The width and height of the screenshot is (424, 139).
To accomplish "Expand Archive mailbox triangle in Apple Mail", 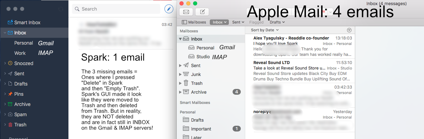I will click(x=180, y=92).
